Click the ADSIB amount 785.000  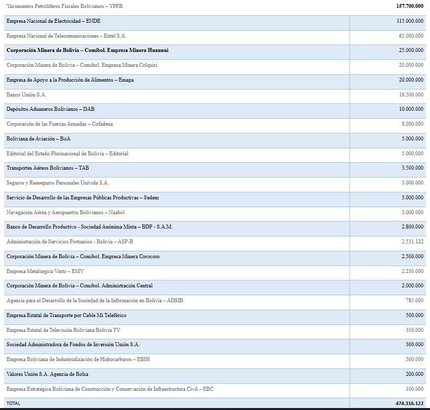414,301
